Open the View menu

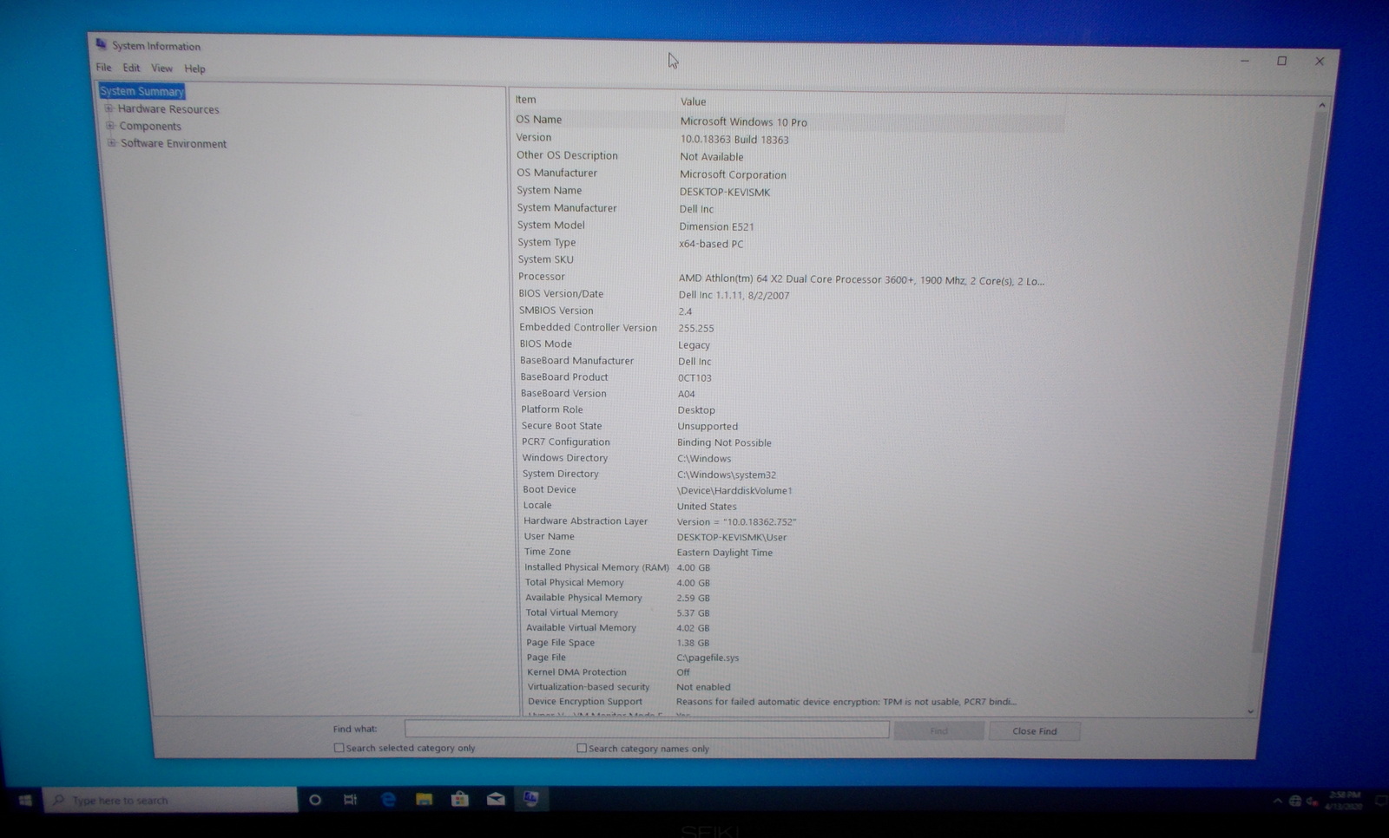coord(161,69)
